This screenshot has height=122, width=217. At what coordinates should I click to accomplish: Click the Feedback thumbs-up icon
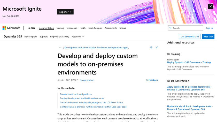point(147,80)
